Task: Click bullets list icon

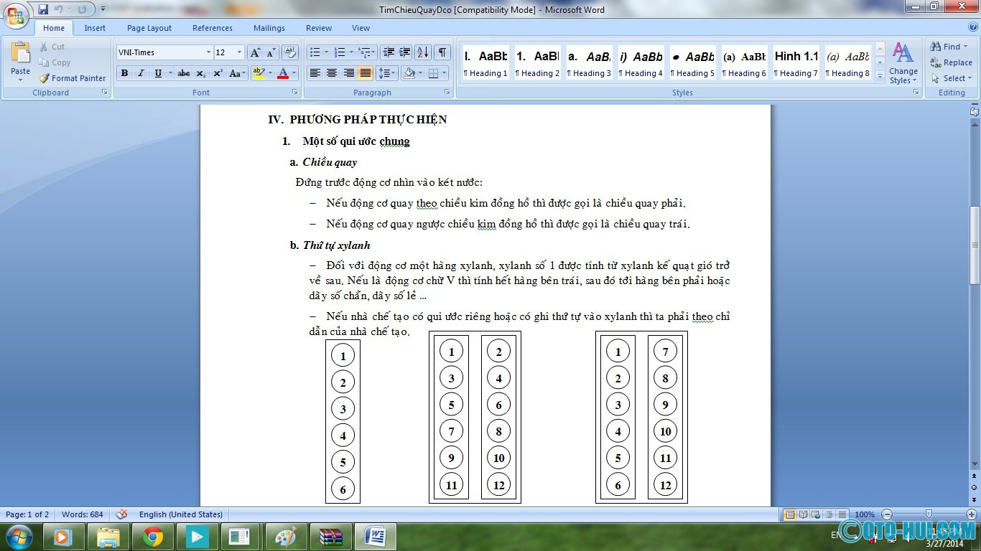Action: pos(315,52)
